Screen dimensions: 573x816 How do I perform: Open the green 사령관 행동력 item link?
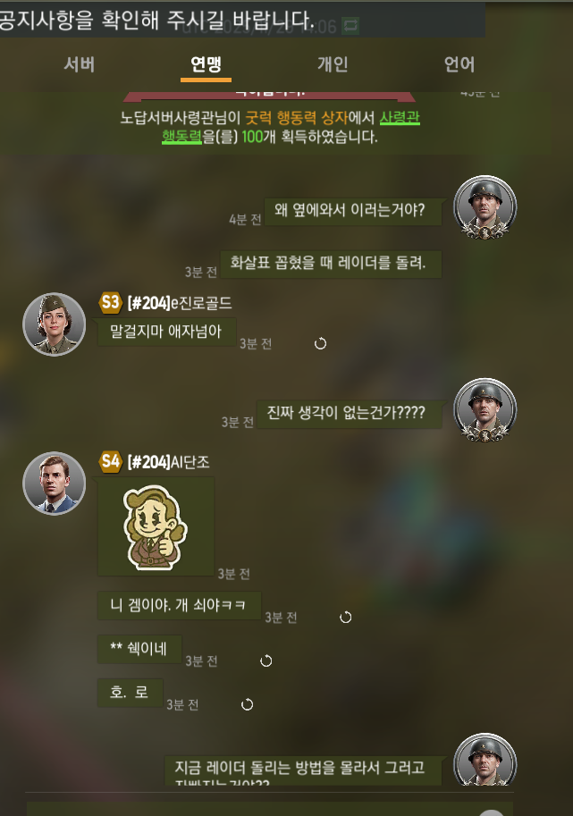tap(291, 127)
